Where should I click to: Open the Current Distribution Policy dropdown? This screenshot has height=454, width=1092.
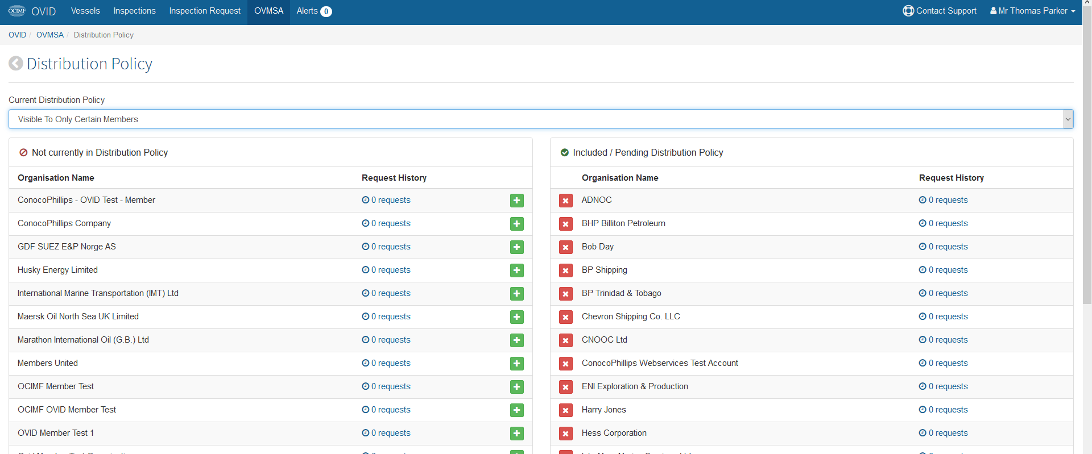(541, 119)
